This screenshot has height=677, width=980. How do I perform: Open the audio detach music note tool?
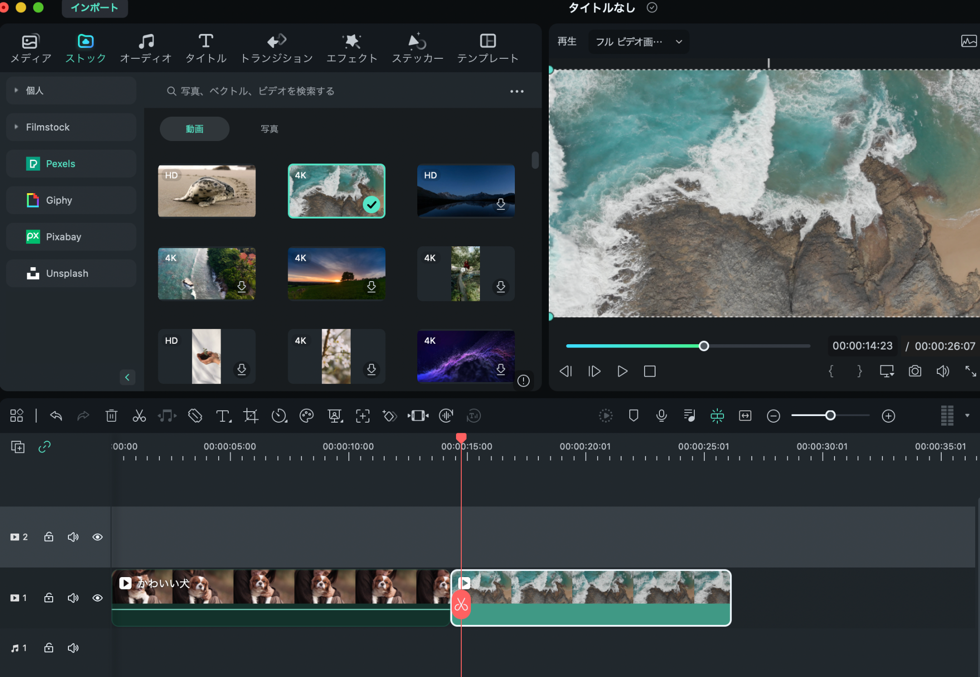167,415
